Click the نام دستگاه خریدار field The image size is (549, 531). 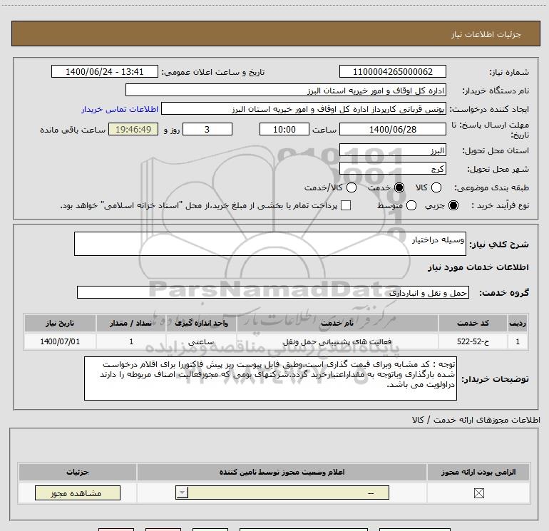pos(286,91)
